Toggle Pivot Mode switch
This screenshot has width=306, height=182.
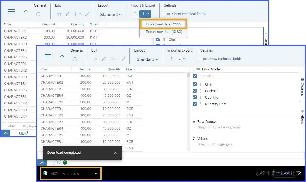point(197,69)
